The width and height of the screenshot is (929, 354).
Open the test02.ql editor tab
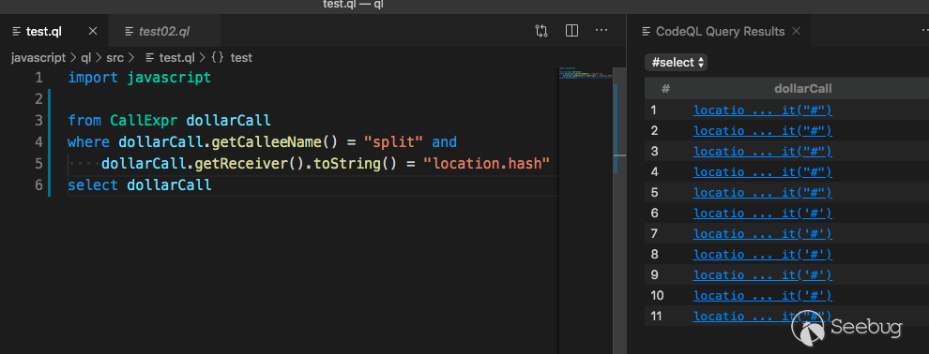pos(165,31)
